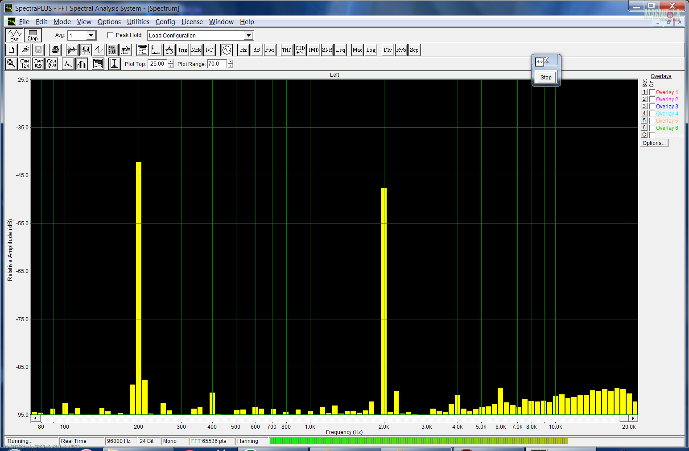
Task: Open the Trig trigger settings
Action: 182,50
